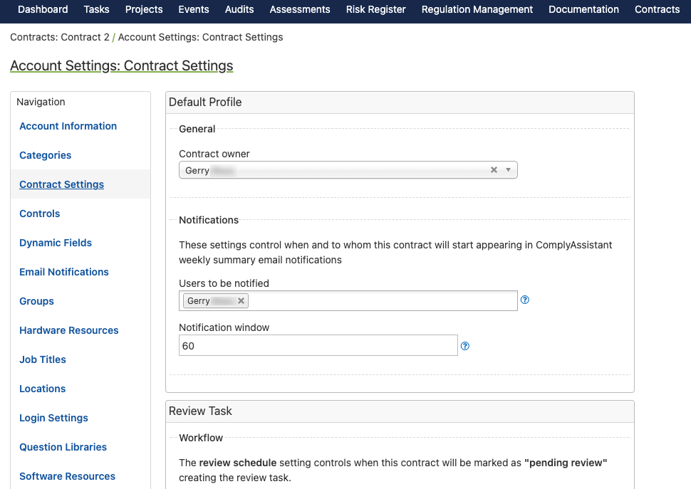Open the Contracts top menu item

coord(657,9)
